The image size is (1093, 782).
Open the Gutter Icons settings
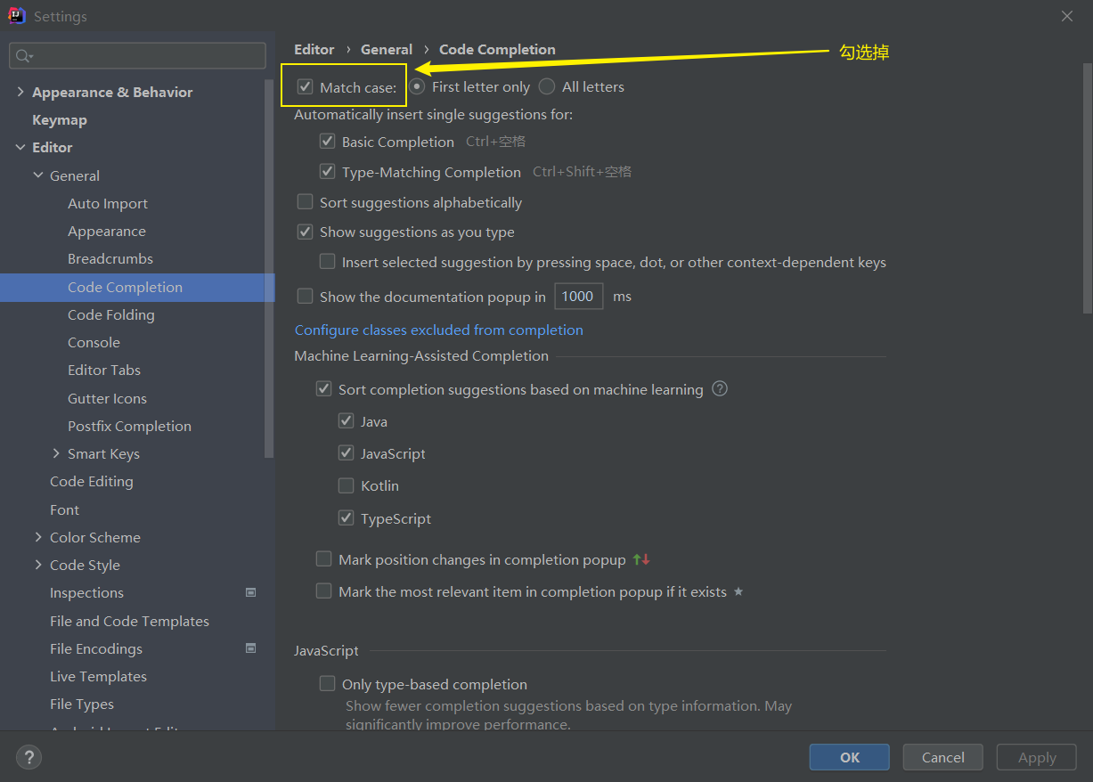click(x=107, y=398)
